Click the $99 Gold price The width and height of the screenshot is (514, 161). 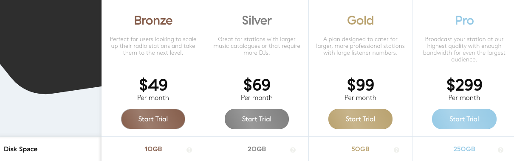[361, 85]
